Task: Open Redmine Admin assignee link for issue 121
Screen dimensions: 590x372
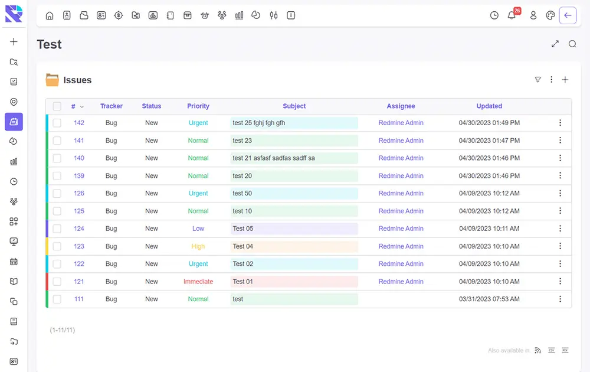Action: tap(401, 282)
